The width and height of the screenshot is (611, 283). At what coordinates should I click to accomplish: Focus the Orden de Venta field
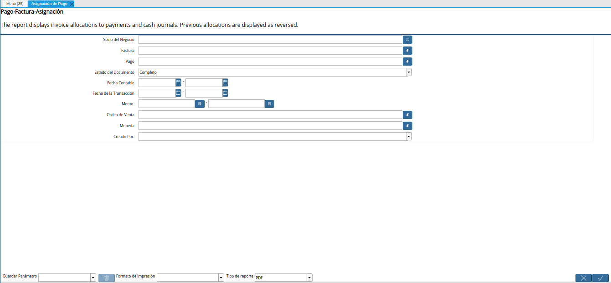click(270, 115)
